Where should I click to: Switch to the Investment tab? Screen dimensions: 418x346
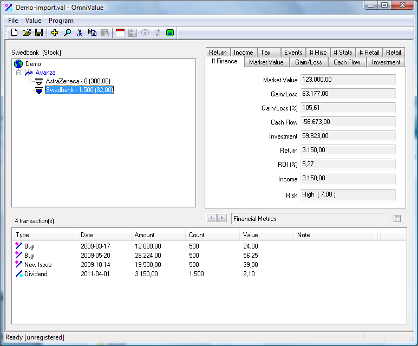coord(386,62)
